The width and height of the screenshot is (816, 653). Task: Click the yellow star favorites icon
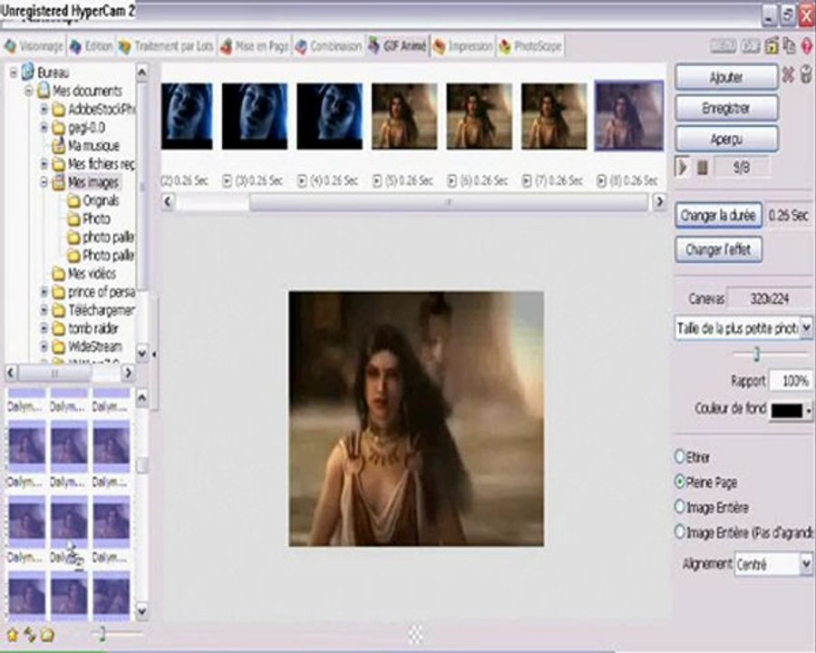click(x=13, y=635)
